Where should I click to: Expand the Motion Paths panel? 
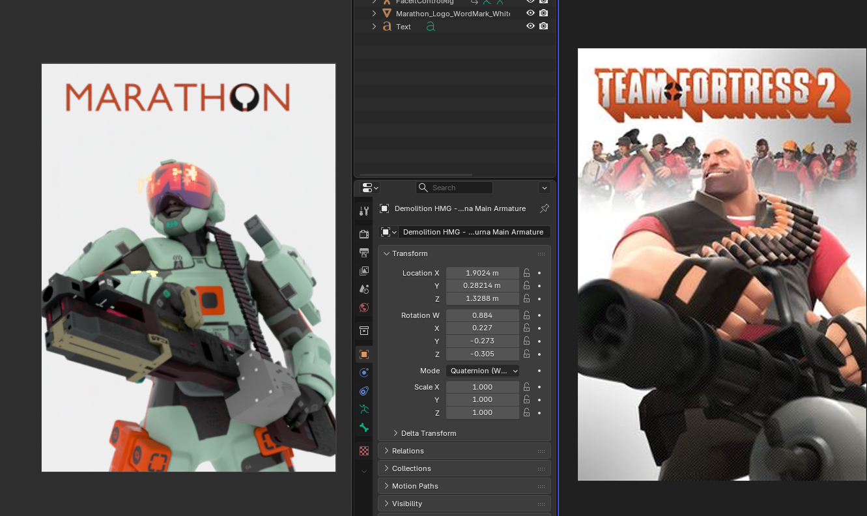coord(386,486)
